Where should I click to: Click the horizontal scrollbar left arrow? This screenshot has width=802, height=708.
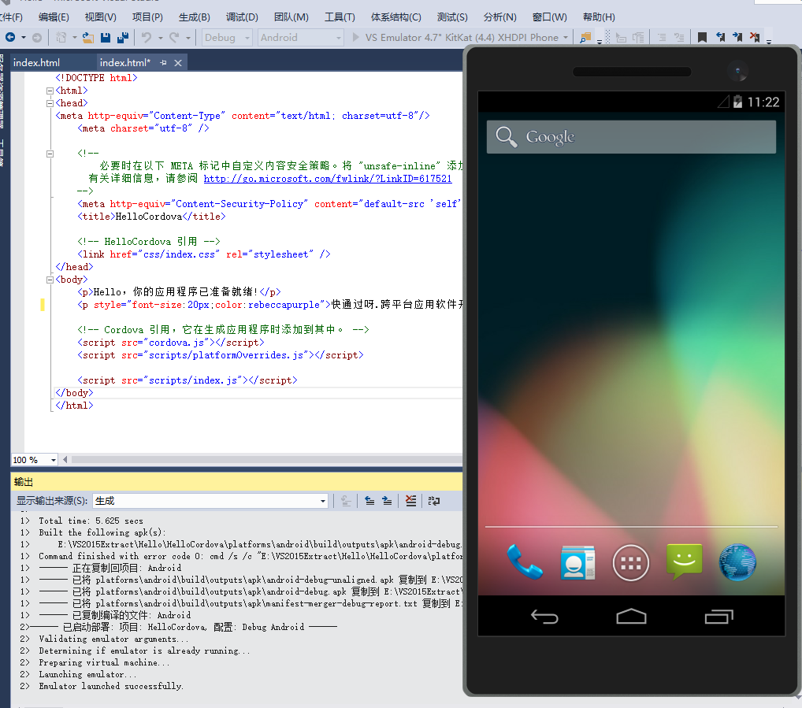pos(65,460)
